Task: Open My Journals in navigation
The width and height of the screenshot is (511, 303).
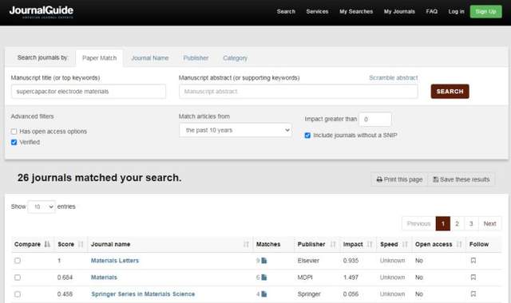Action: pyautogui.click(x=399, y=11)
